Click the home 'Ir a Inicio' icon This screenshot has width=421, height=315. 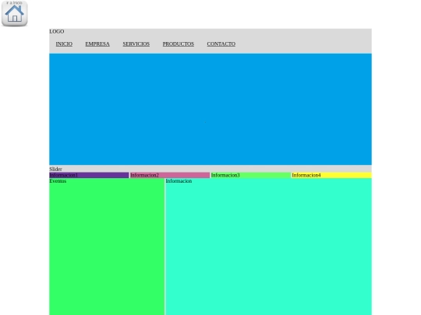tap(15, 13)
